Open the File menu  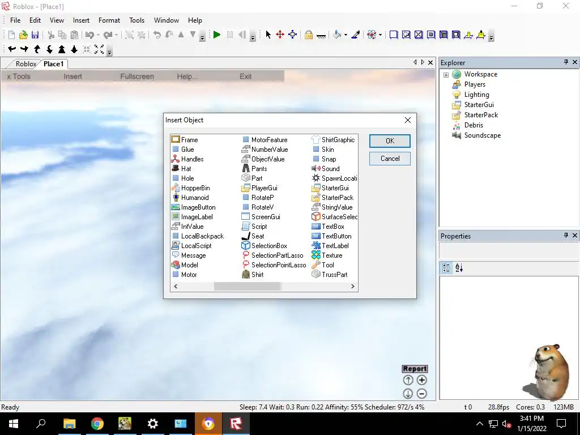point(15,20)
